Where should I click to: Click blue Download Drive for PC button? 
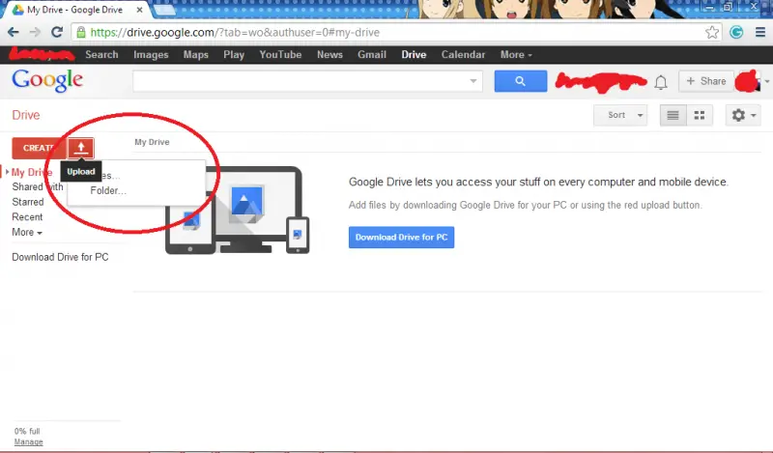click(x=401, y=237)
